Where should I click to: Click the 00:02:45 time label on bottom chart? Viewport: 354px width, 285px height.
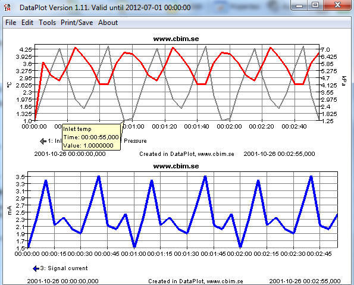coord(319,254)
